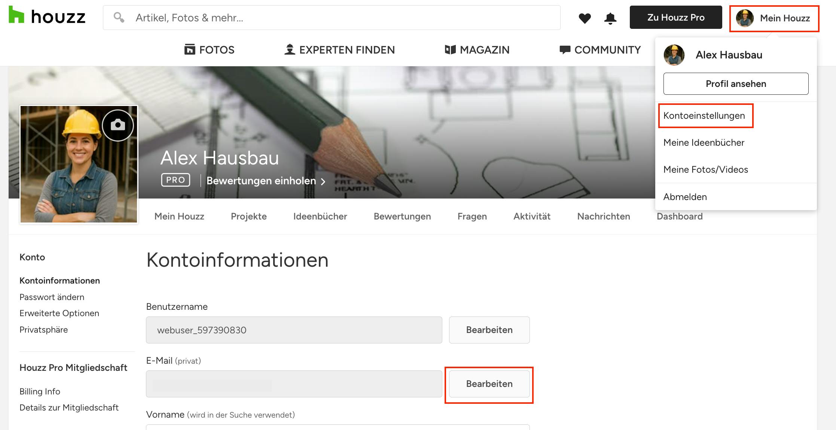
Task: Click the E-Mail input field
Action: [x=294, y=384]
